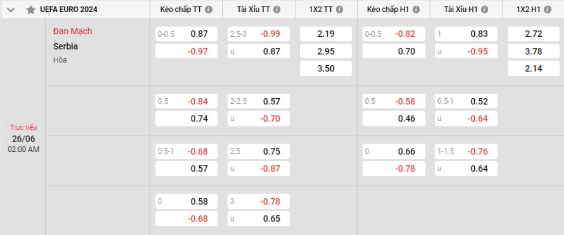Click the favorite star next to UEFA EURO 2024
Image resolution: width=564 pixels, height=235 pixels.
coord(31,9)
